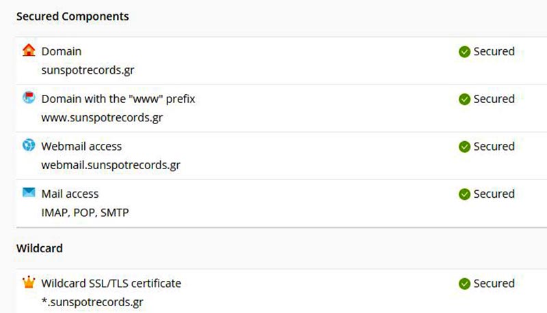
Task: Click green checkmark in Mail access row
Action: [x=464, y=194]
